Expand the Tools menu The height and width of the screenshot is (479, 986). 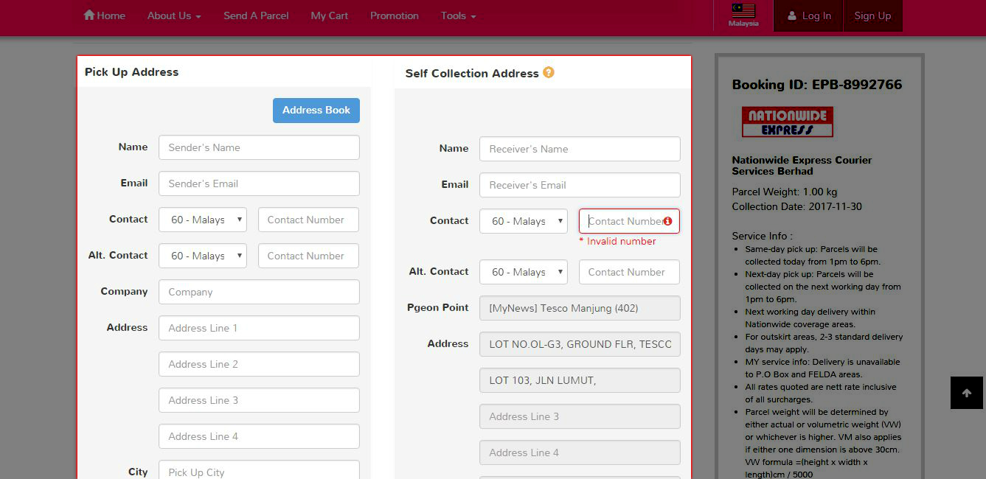(x=458, y=15)
